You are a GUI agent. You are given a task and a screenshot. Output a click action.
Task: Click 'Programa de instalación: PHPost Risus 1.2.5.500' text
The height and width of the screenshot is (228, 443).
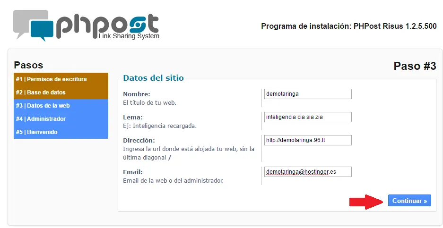(348, 26)
